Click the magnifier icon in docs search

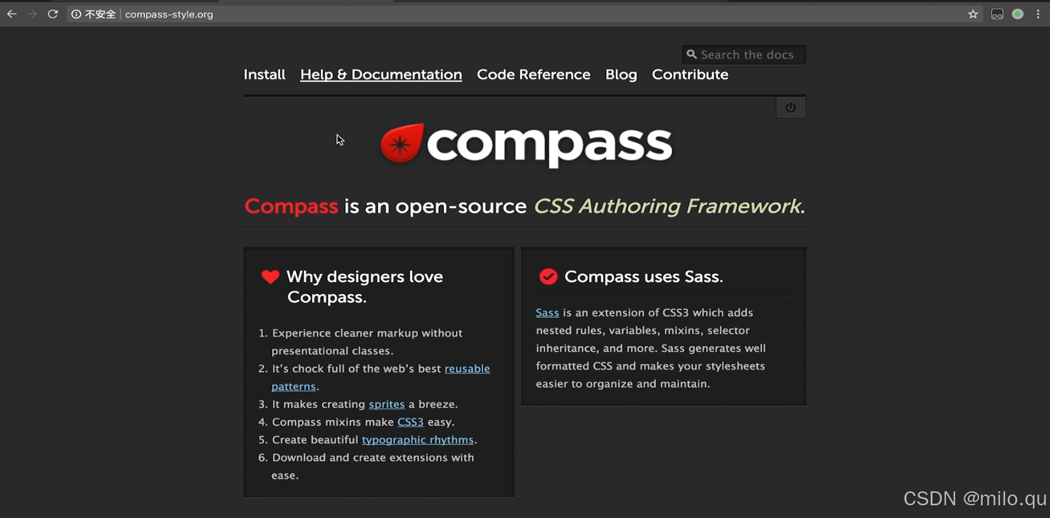point(692,55)
